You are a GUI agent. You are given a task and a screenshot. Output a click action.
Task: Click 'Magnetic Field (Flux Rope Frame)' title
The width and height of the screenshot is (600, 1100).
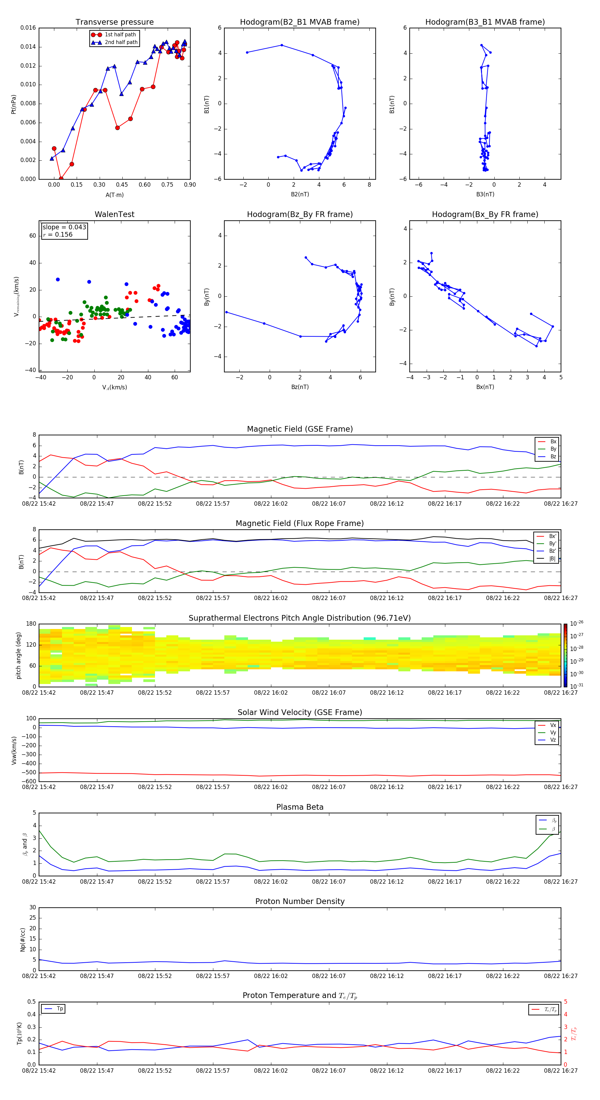coord(300,523)
